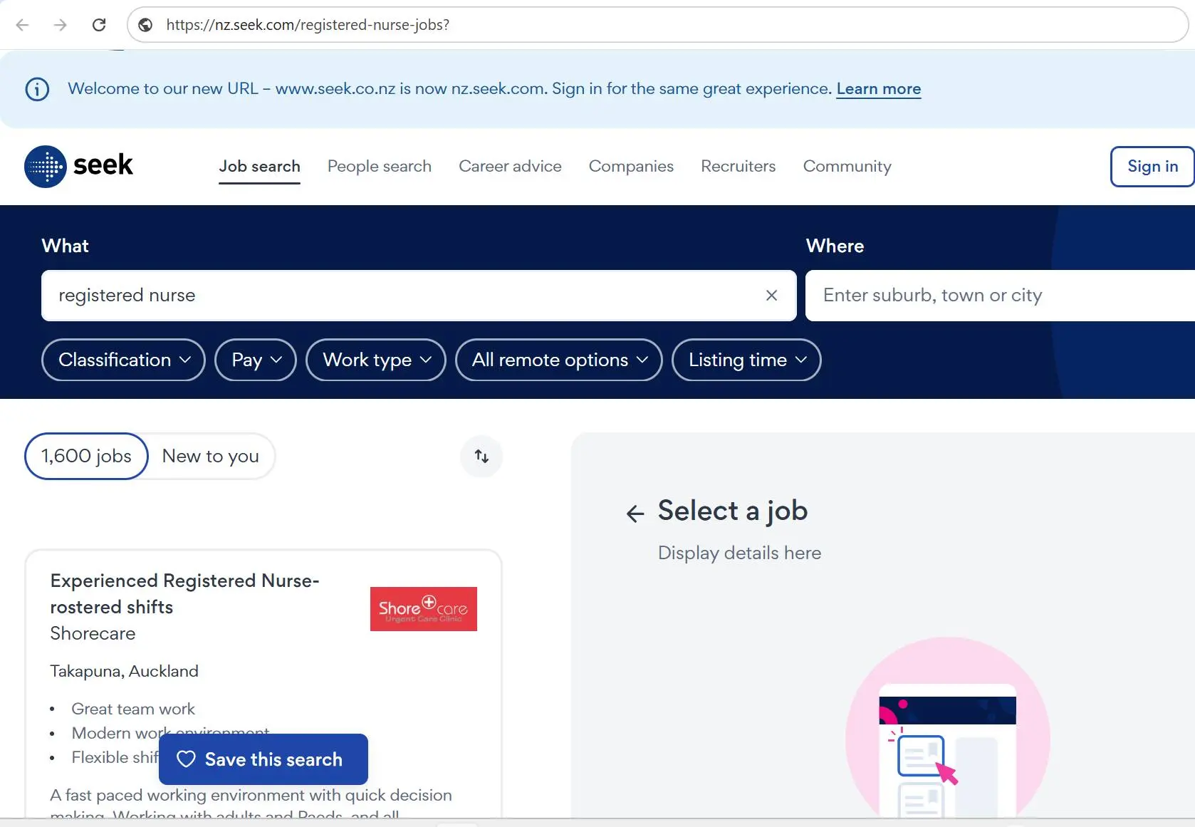Save this search with the heart button

[x=263, y=759]
